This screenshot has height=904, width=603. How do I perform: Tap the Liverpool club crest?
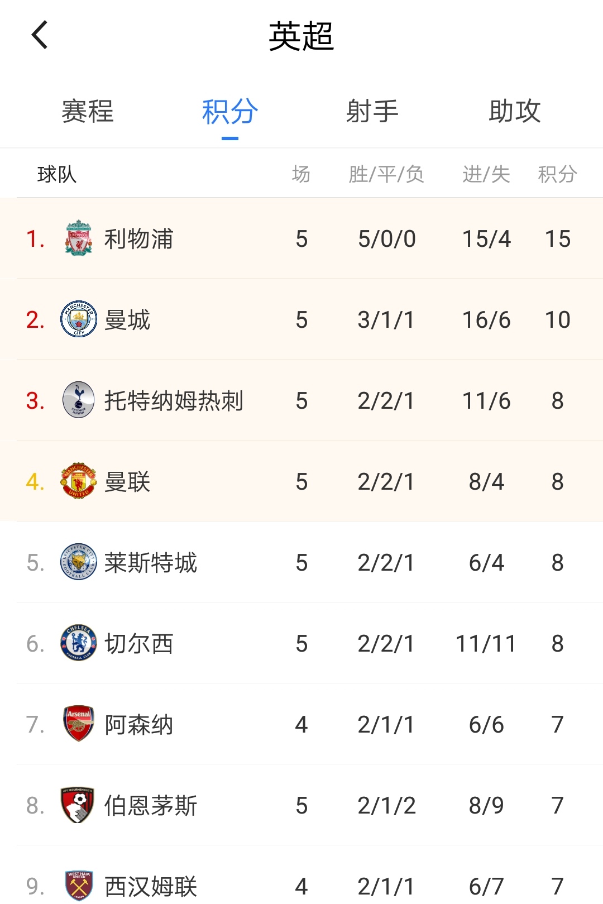pyautogui.click(x=79, y=238)
